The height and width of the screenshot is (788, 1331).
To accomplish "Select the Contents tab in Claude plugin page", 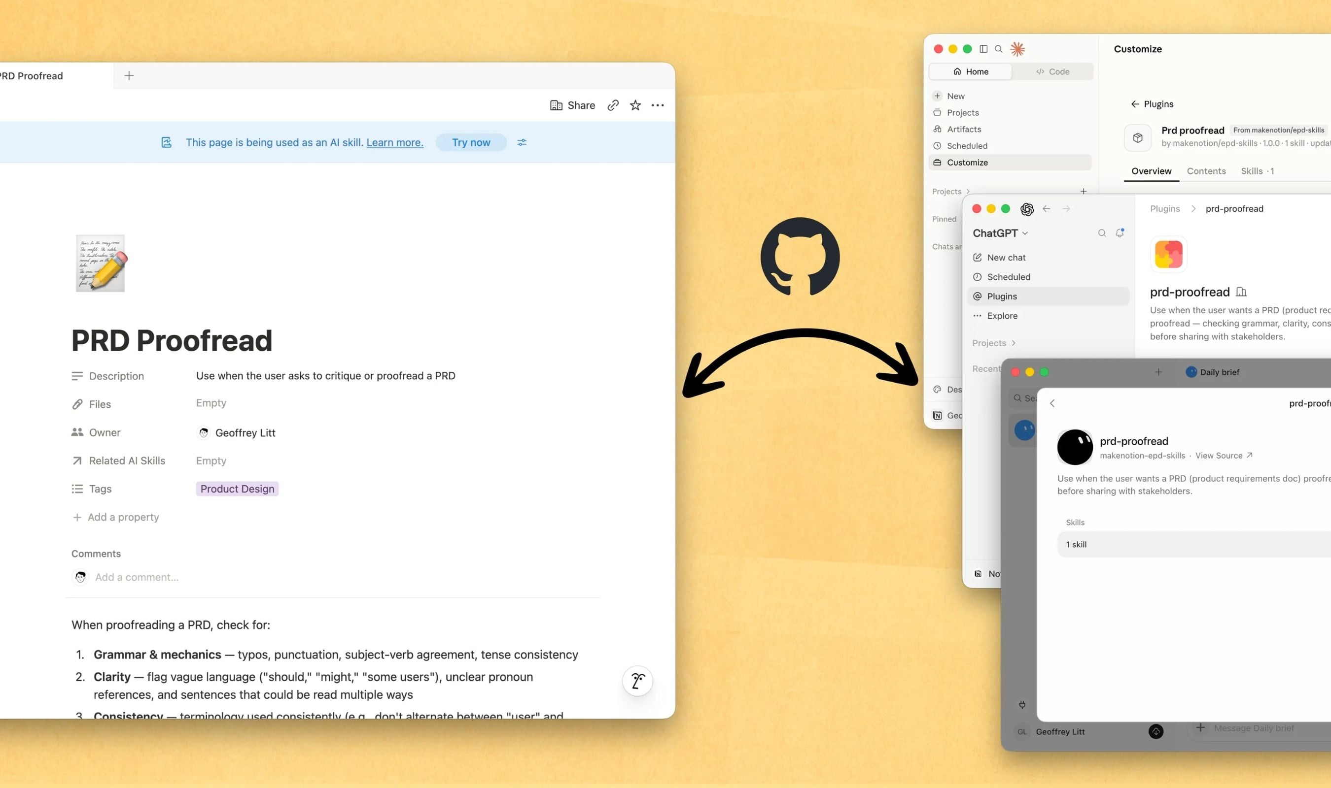I will [1206, 171].
